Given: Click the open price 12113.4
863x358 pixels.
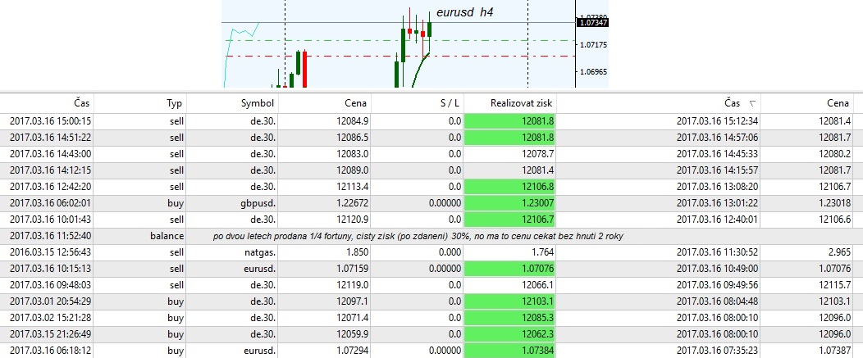Looking at the screenshot, I should point(353,187).
